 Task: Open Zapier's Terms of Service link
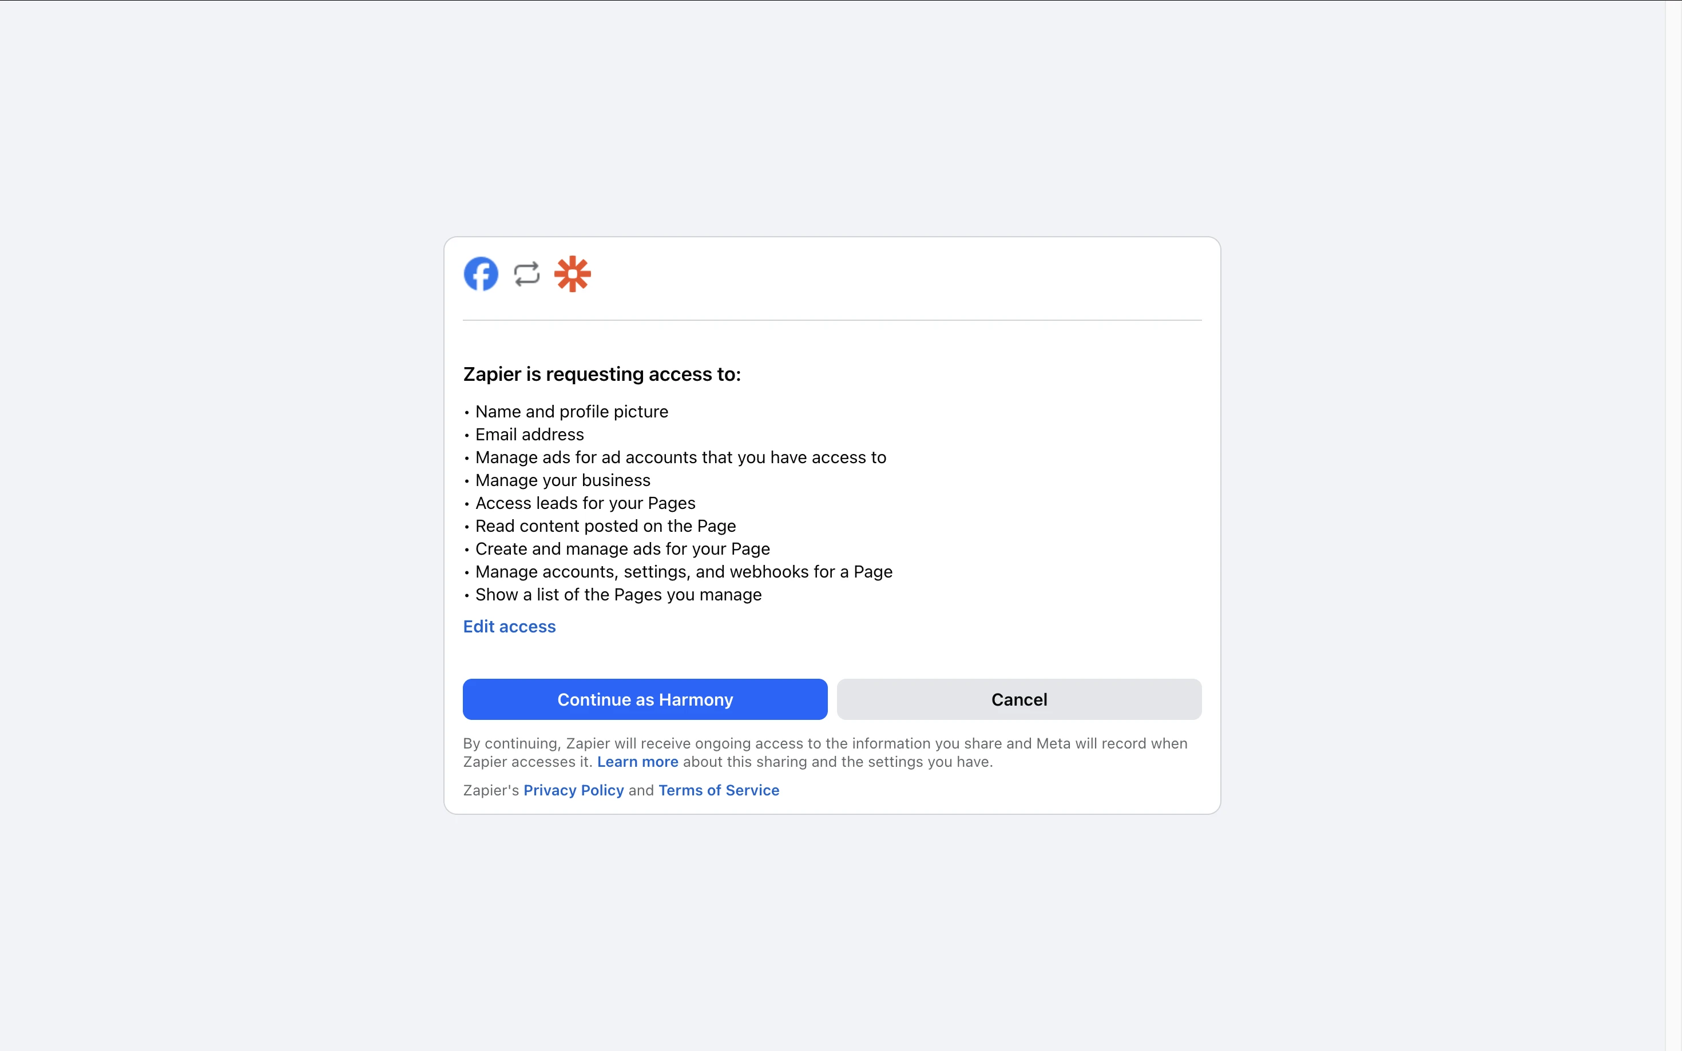pyautogui.click(x=719, y=790)
